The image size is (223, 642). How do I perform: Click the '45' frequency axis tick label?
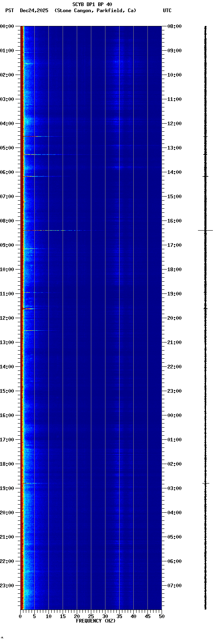[147, 616]
